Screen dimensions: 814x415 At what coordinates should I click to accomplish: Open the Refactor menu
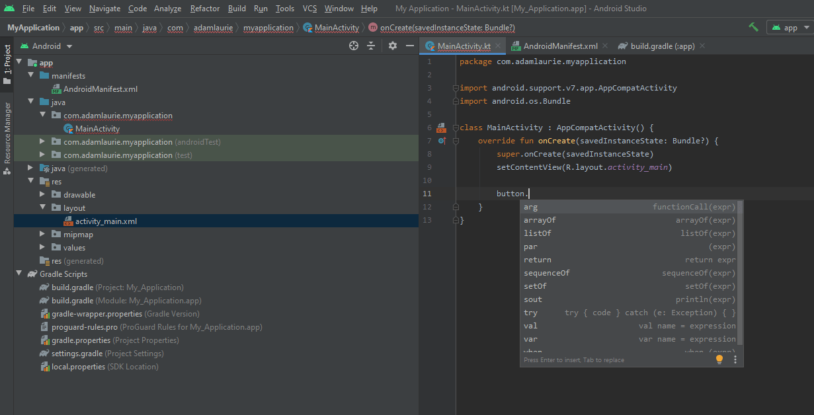click(x=204, y=9)
